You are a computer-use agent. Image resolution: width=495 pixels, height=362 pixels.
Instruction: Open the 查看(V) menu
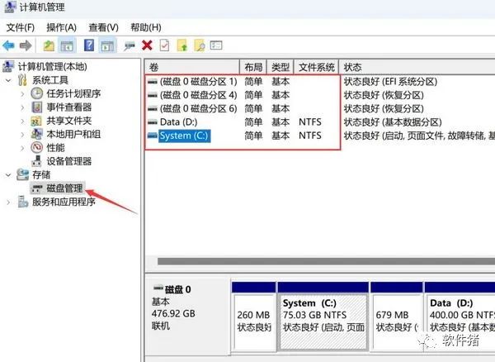point(104,27)
